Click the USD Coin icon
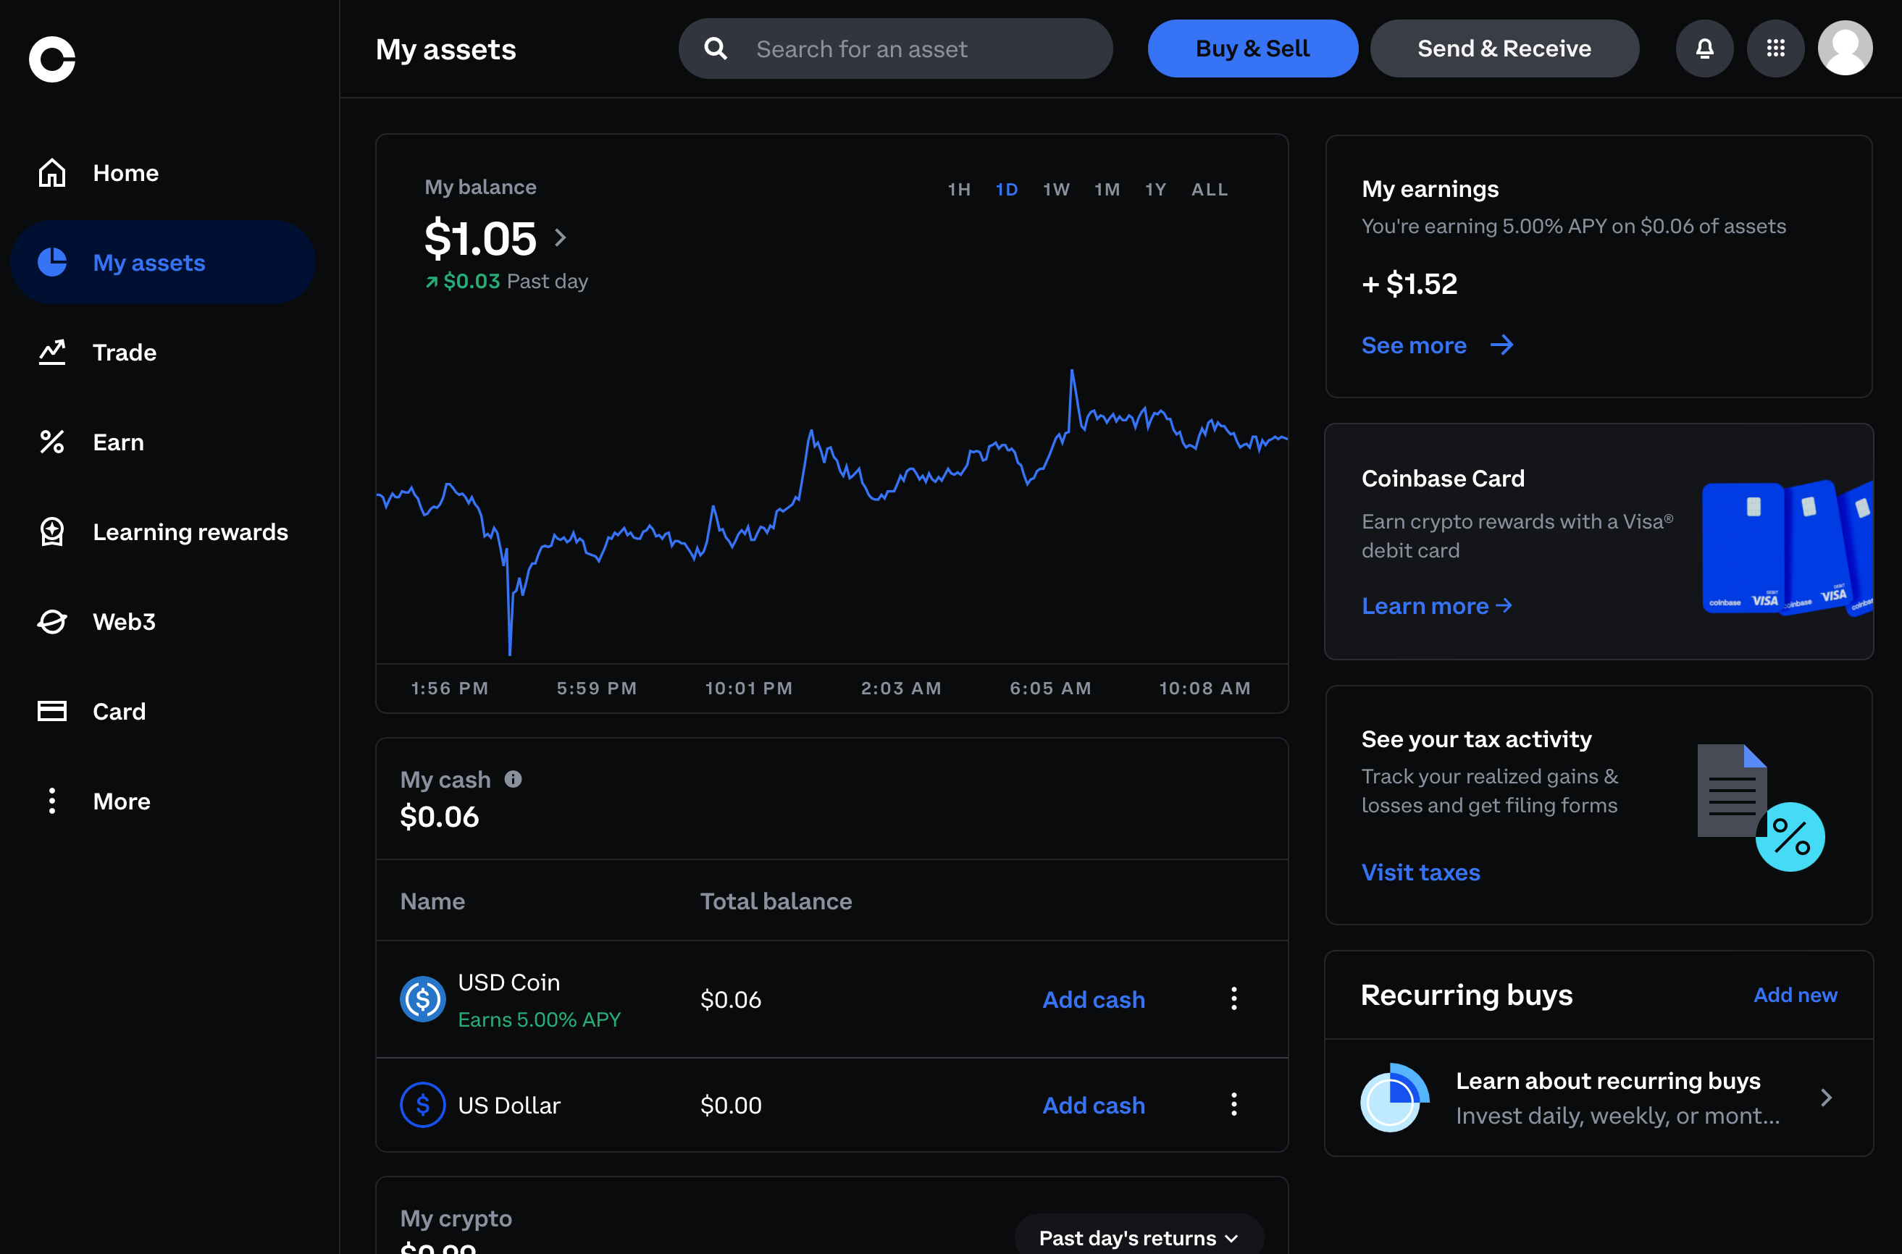The image size is (1902, 1254). (422, 999)
